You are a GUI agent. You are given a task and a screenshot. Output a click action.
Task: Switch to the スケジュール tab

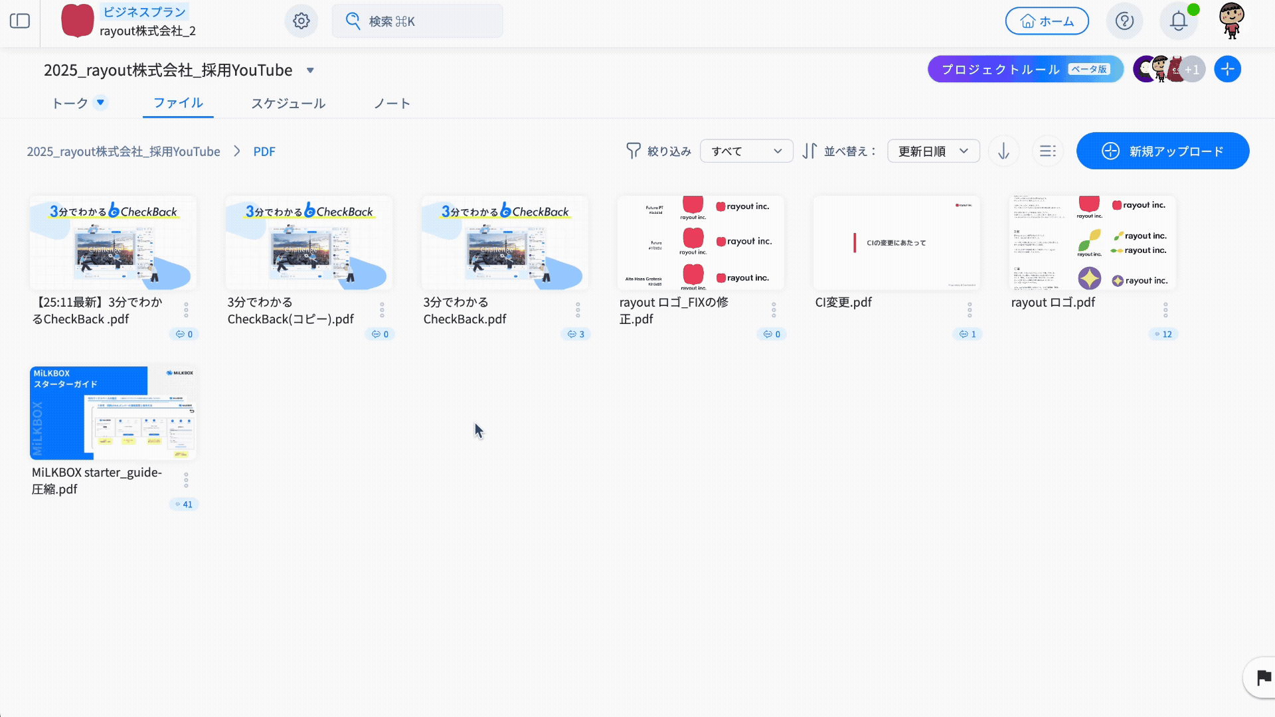[288, 104]
